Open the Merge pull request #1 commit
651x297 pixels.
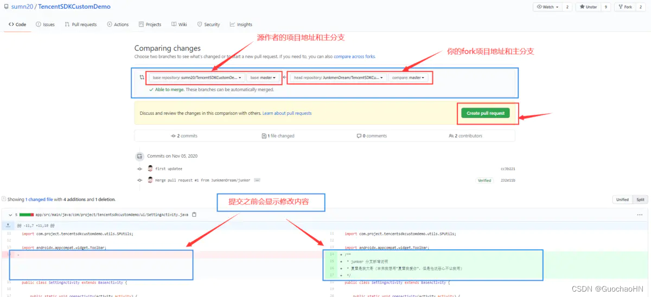click(x=203, y=180)
